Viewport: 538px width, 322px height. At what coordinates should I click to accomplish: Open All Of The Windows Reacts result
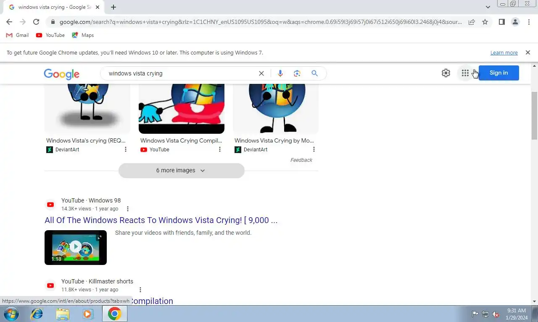tap(161, 220)
